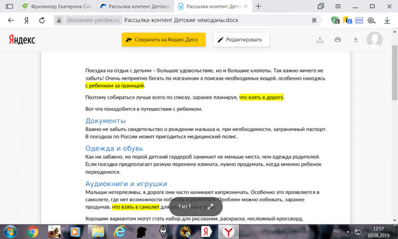Print the document
398x239 pixels.
click(338, 40)
